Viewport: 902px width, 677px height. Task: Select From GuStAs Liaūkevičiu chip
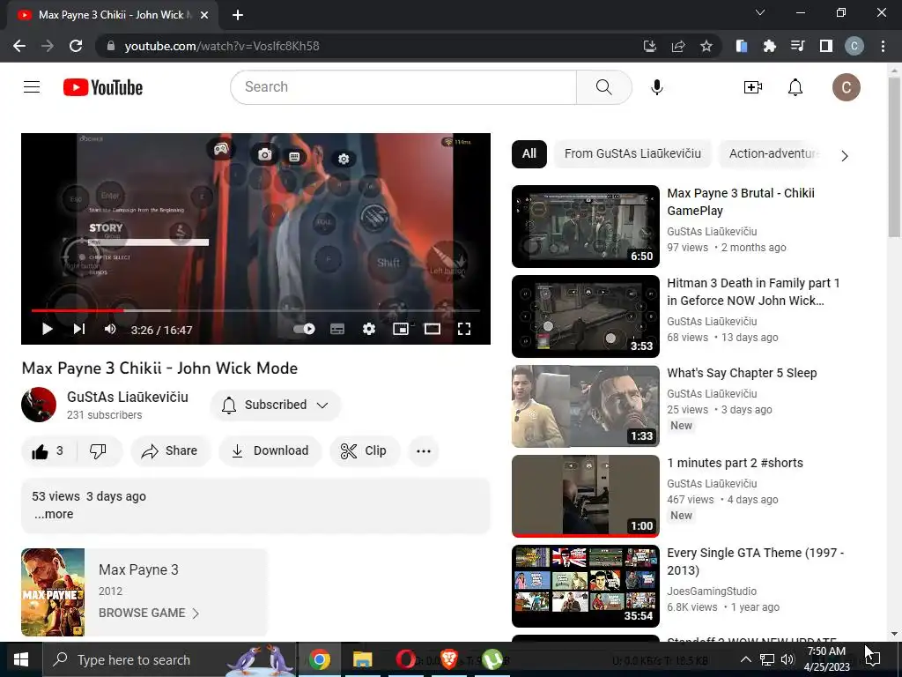click(x=632, y=153)
